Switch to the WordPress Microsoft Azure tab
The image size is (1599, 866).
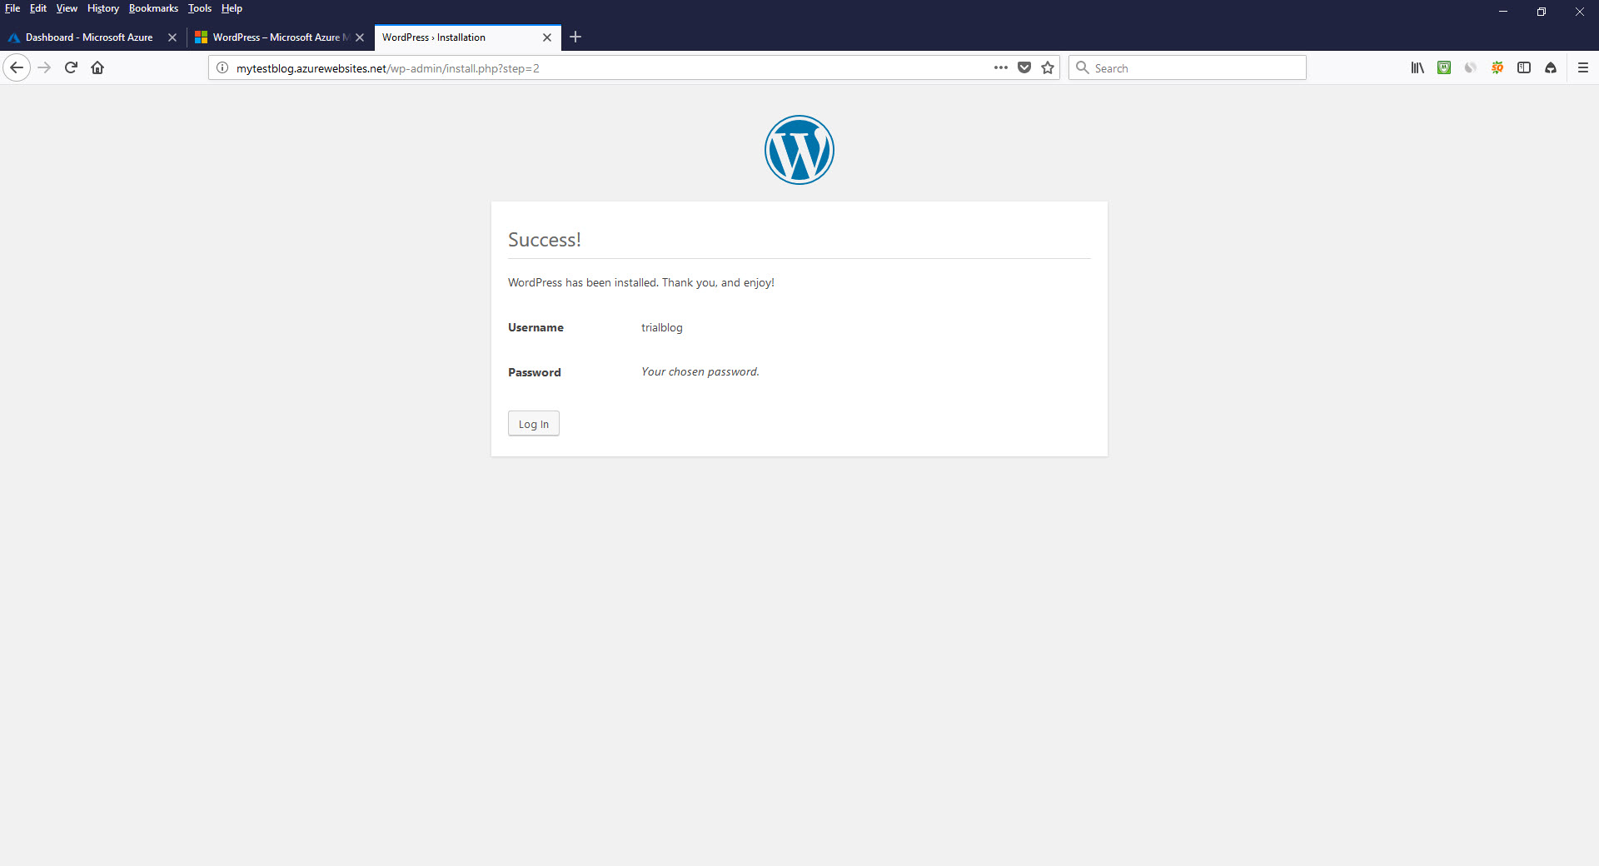275,37
